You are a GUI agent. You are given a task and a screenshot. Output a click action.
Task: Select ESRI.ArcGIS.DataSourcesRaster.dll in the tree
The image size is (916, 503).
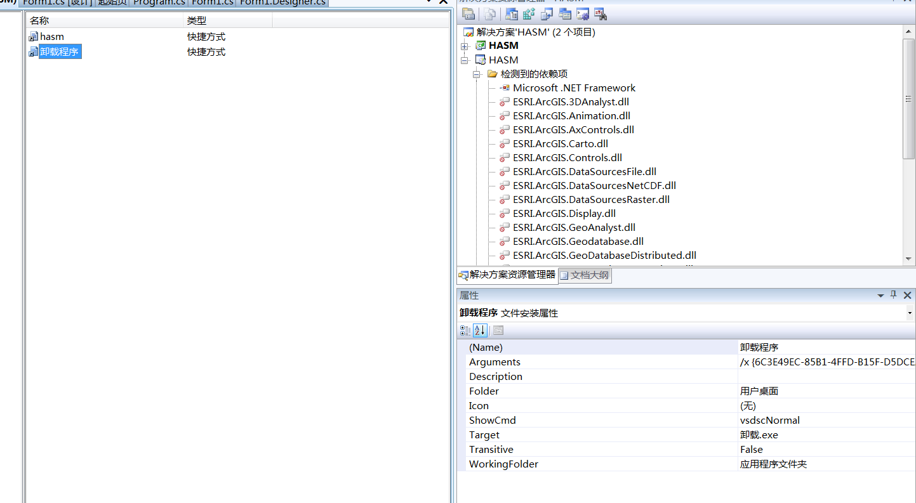591,200
